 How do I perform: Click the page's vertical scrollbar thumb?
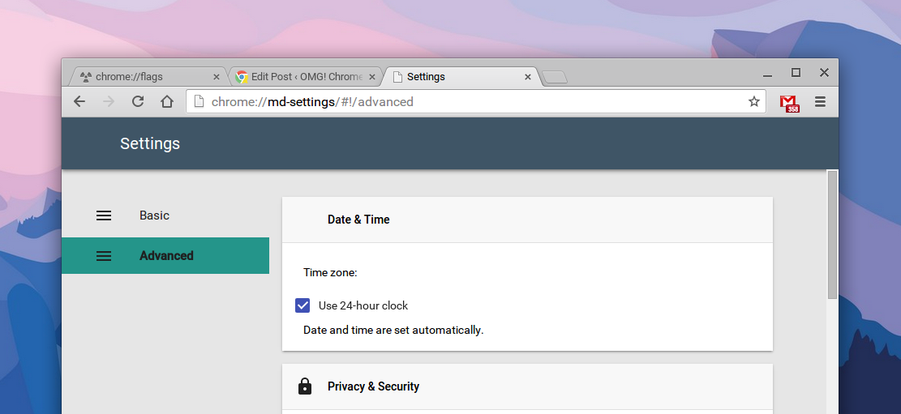(x=832, y=235)
